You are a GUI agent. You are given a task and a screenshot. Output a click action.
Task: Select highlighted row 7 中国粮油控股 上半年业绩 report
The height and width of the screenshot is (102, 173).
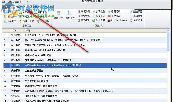click(x=85, y=65)
